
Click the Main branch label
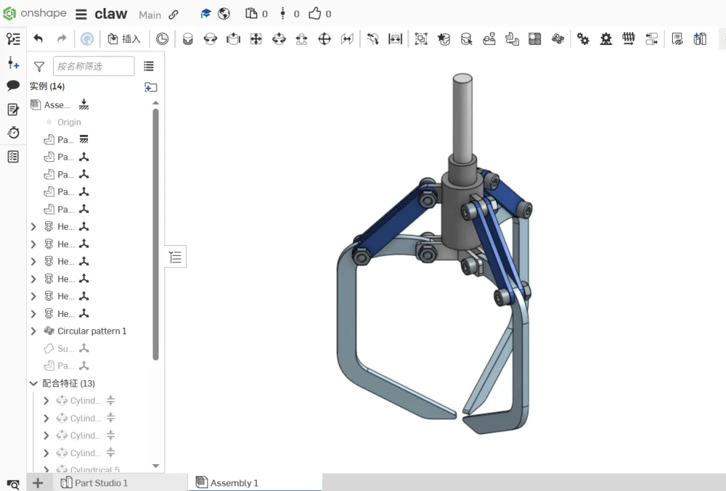(150, 15)
